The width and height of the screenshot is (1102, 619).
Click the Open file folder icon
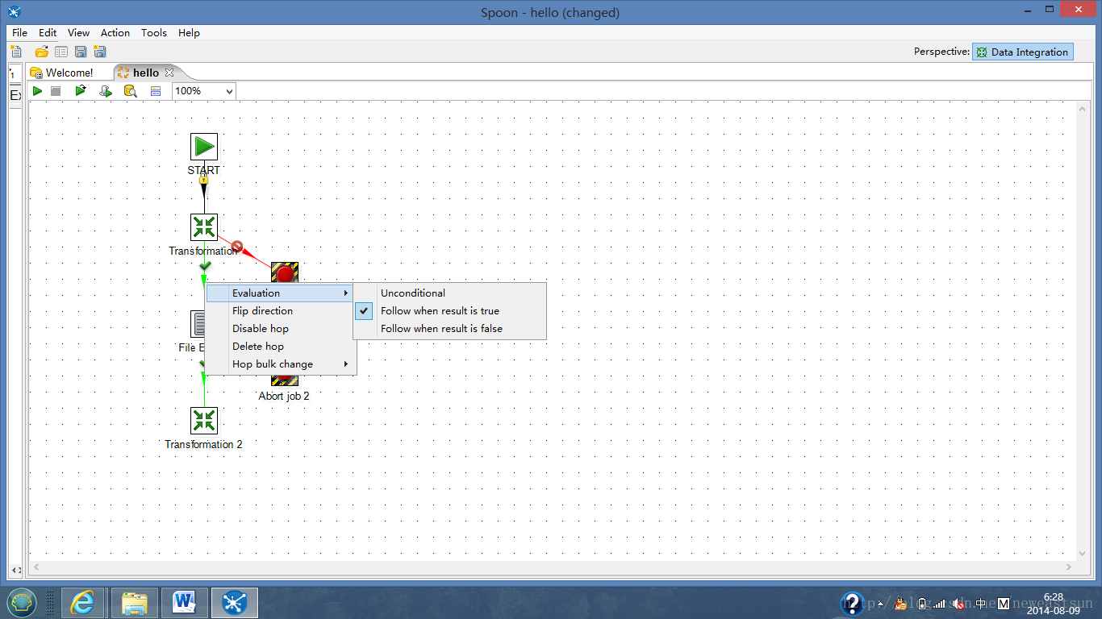42,52
